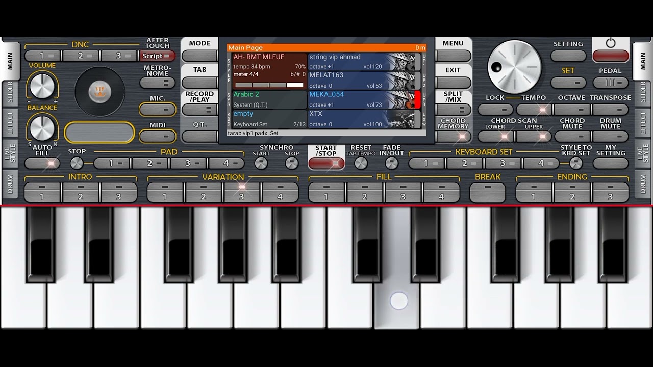Tap the Pad Stop round button

tap(77, 163)
